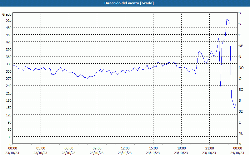This screenshot has width=250, height=156.
Task: Click the 'SE' label between 150 and 120
Action: coord(241,111)
